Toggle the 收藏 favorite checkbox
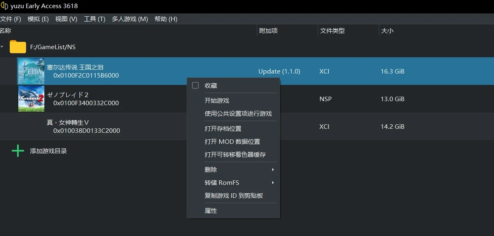494x236 pixels. 195,85
